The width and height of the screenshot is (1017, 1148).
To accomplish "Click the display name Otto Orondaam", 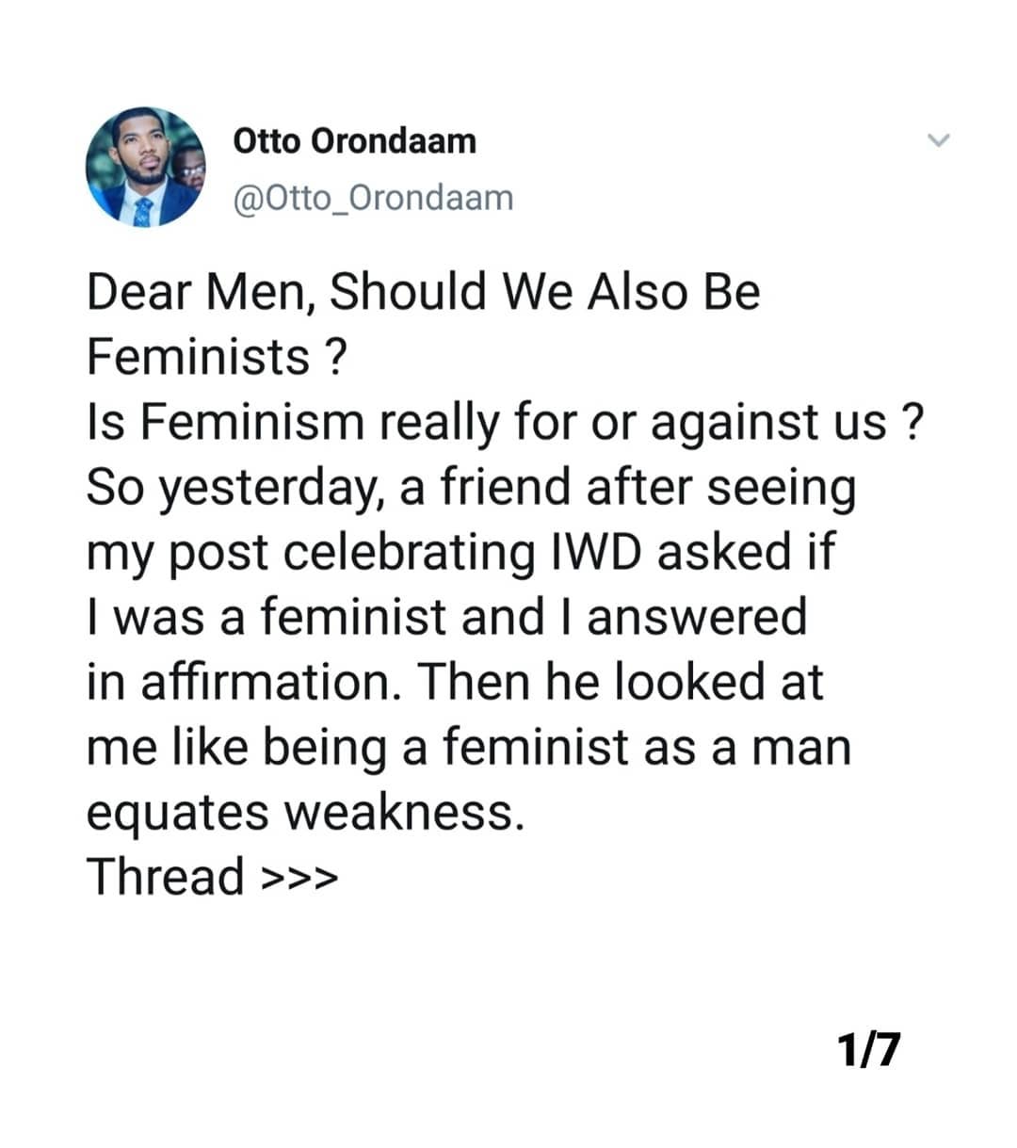I will [x=354, y=141].
